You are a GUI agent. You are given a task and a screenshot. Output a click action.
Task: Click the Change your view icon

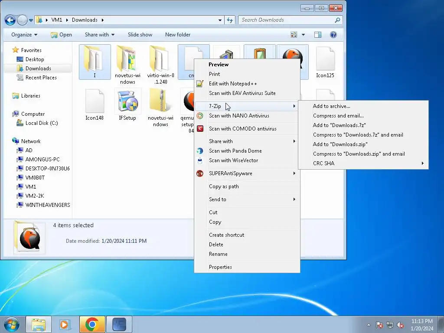[294, 35]
